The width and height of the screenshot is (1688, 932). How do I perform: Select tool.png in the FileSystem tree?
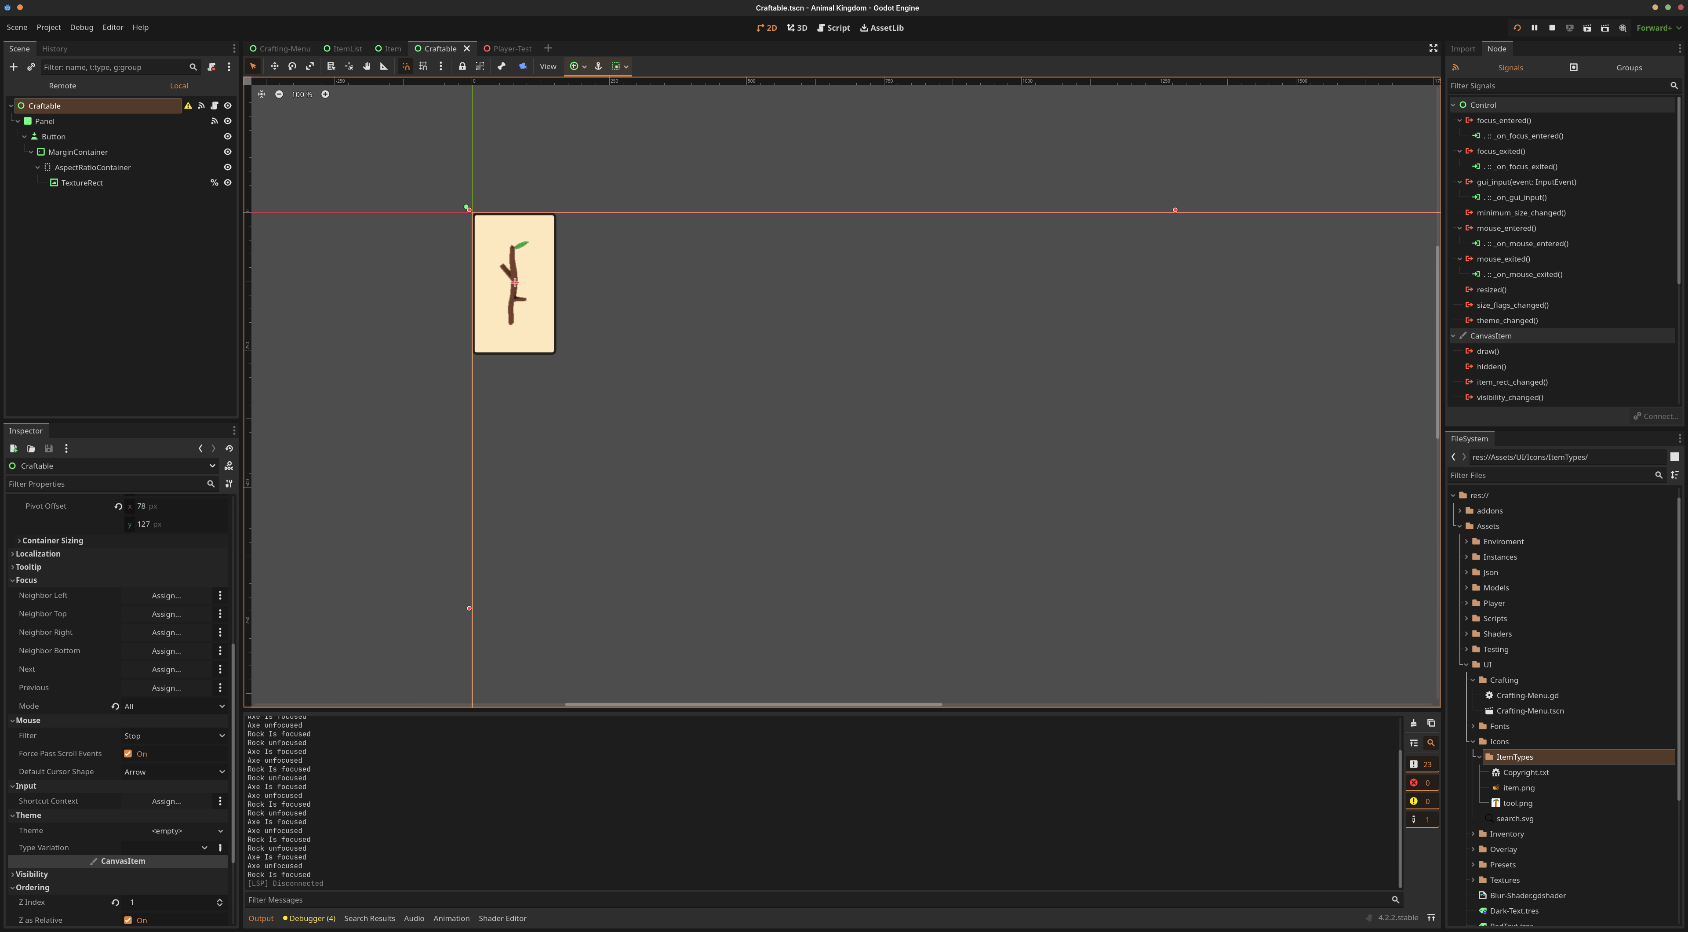(x=1517, y=804)
